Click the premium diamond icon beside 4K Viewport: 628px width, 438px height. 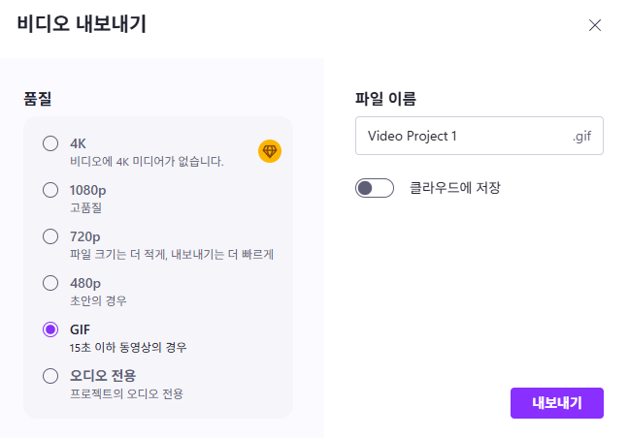(x=269, y=151)
